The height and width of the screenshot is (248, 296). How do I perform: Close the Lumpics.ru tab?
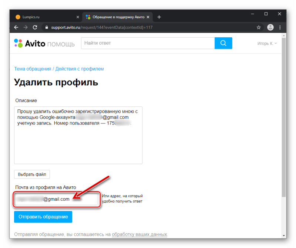point(78,17)
